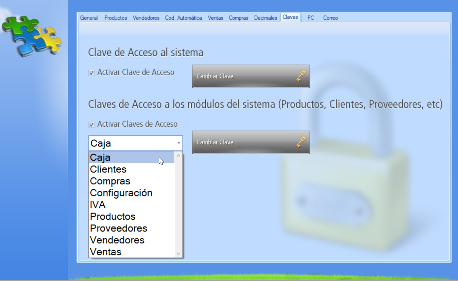This screenshot has height=281, width=458.
Task: Switch to the Vendedores tab
Action: [x=146, y=18]
